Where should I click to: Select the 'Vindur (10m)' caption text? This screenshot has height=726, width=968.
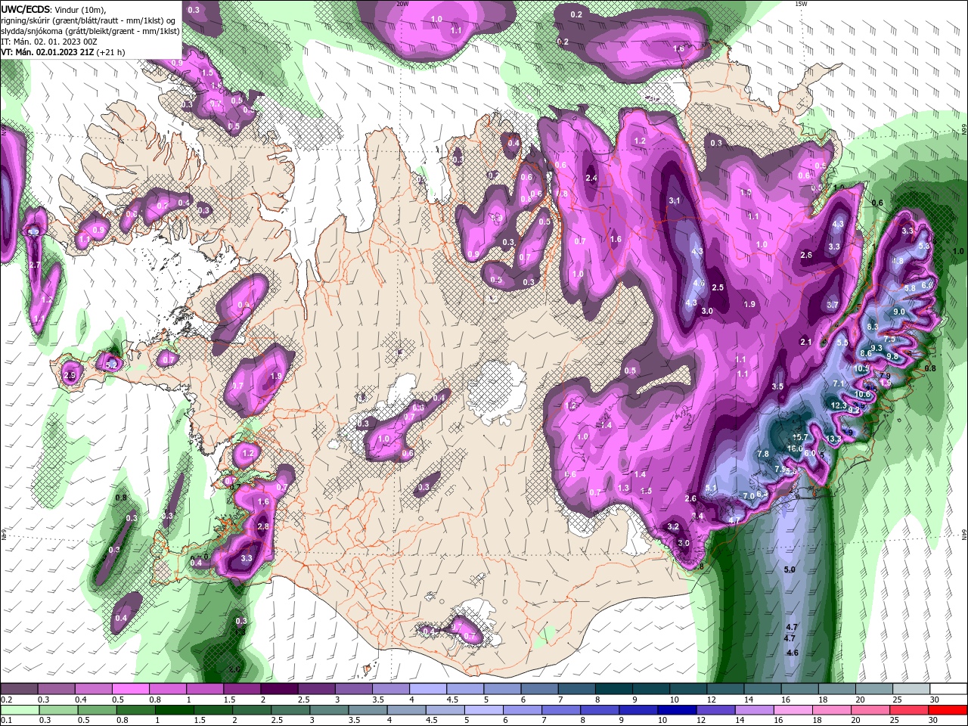[x=81, y=9]
